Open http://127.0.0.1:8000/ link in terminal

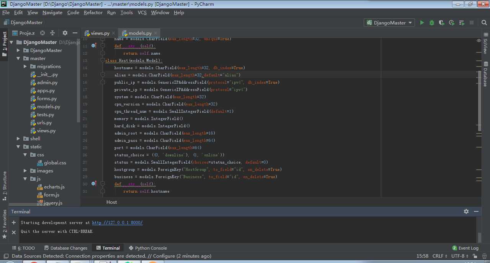coord(117,222)
